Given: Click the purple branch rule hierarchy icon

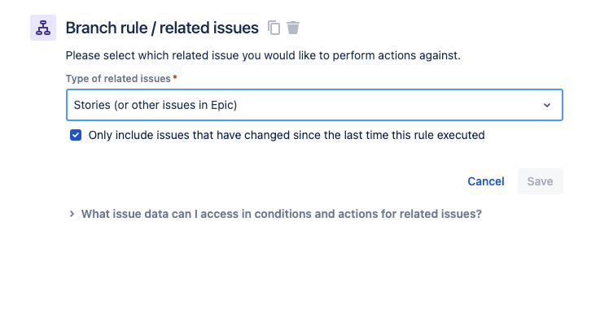Looking at the screenshot, I should tap(43, 28).
